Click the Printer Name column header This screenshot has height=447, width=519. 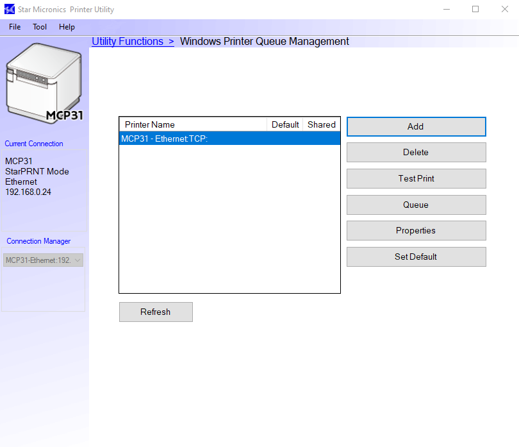pos(192,124)
